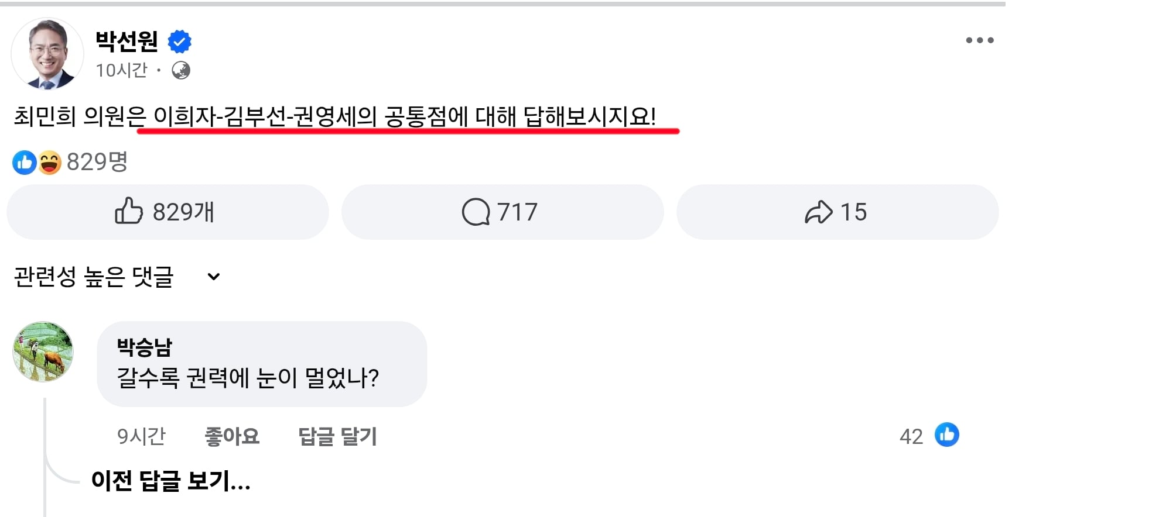Image resolution: width=1152 pixels, height=517 pixels.
Task: Click the share arrow icon
Action: pyautogui.click(x=819, y=212)
